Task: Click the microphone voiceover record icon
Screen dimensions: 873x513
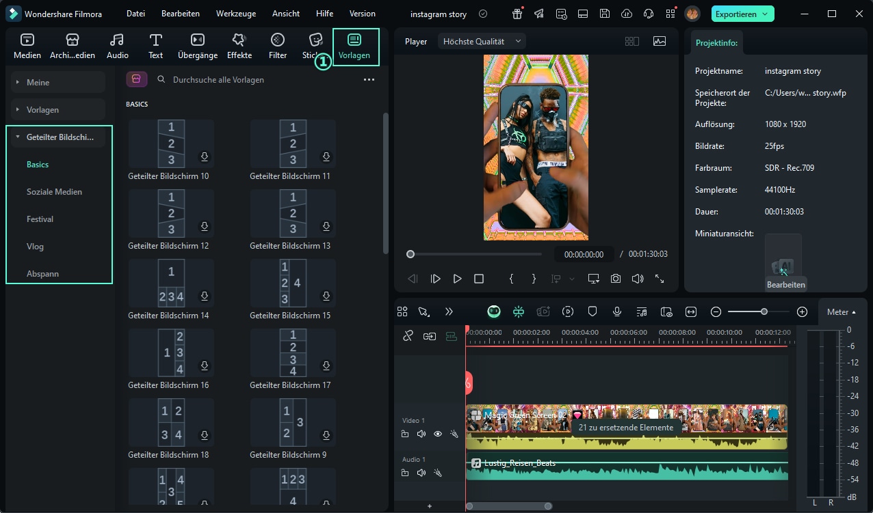Action: point(617,311)
